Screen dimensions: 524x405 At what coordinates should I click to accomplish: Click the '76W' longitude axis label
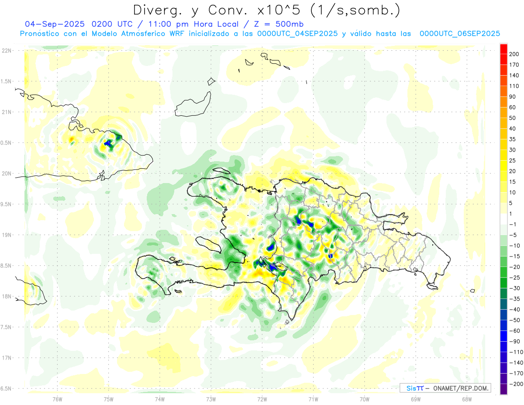(58, 399)
